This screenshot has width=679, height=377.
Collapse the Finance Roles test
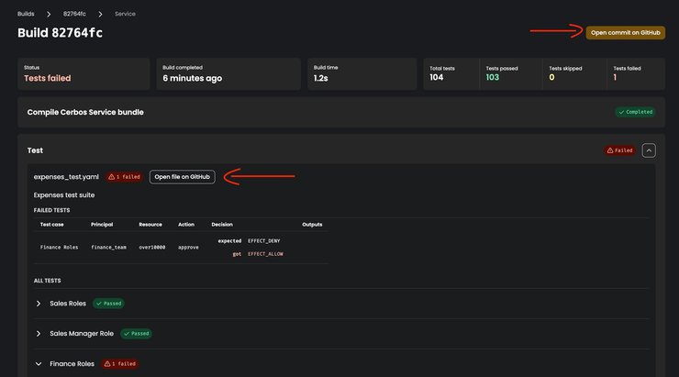coord(39,364)
